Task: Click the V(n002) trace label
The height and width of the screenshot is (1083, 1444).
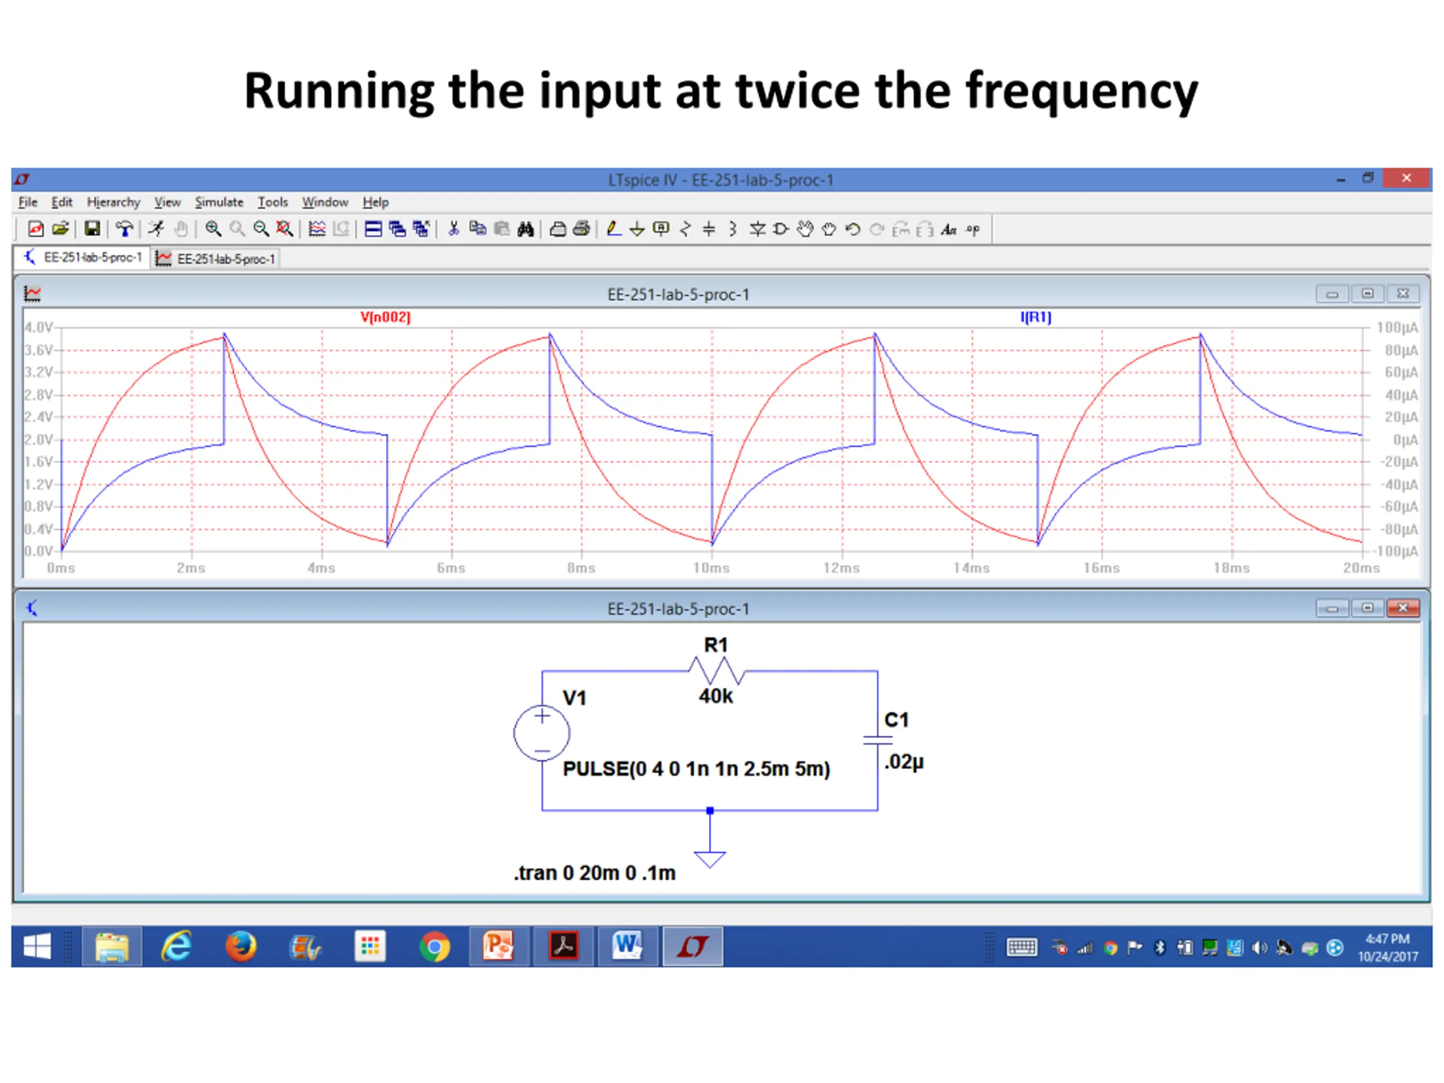Action: pyautogui.click(x=385, y=317)
